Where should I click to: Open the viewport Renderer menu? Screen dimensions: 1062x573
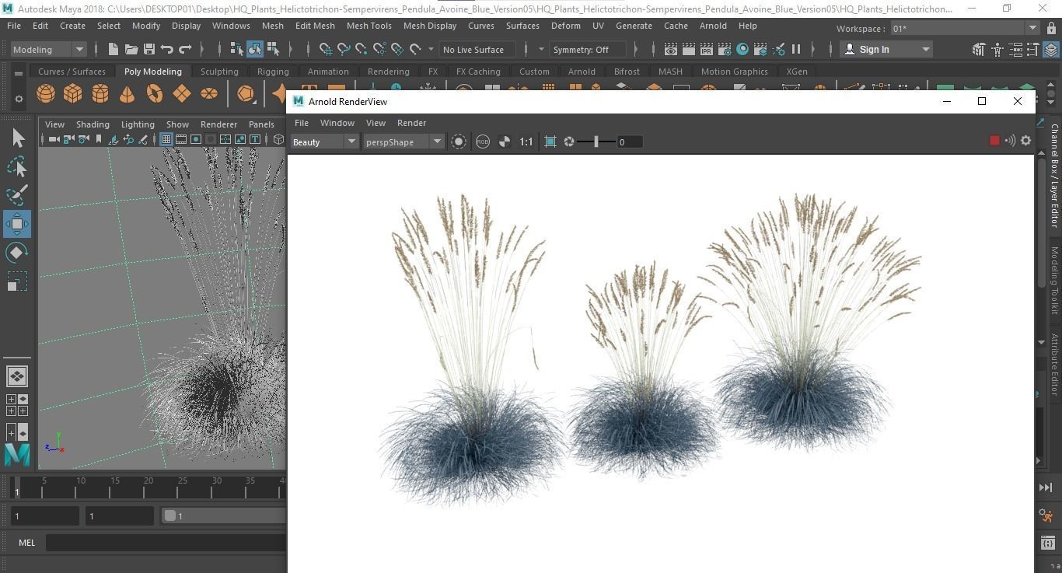point(218,124)
